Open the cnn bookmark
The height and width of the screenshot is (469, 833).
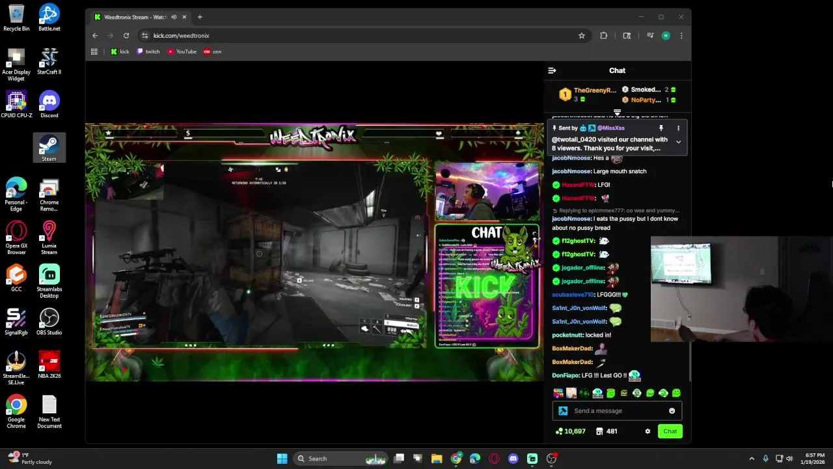tap(213, 51)
